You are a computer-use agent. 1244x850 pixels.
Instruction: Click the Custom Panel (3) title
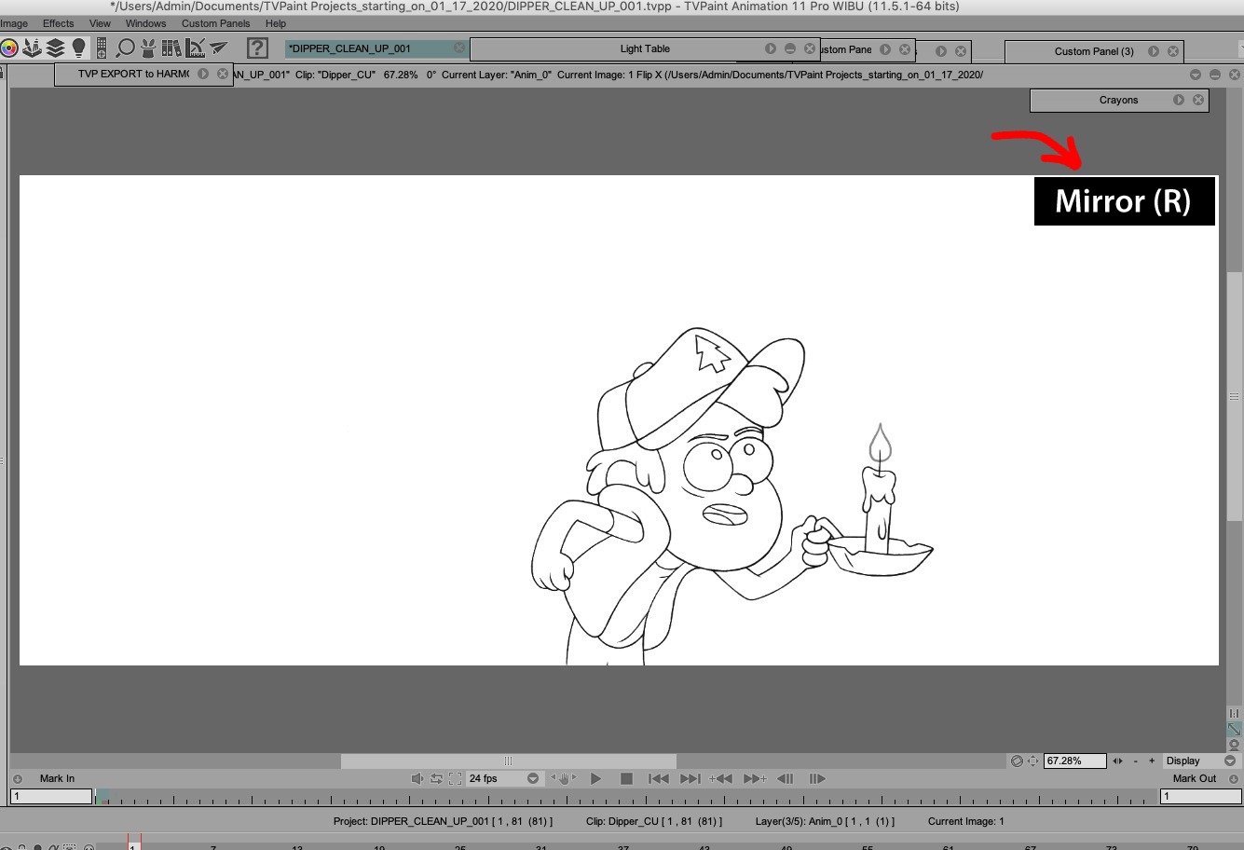(x=1094, y=51)
